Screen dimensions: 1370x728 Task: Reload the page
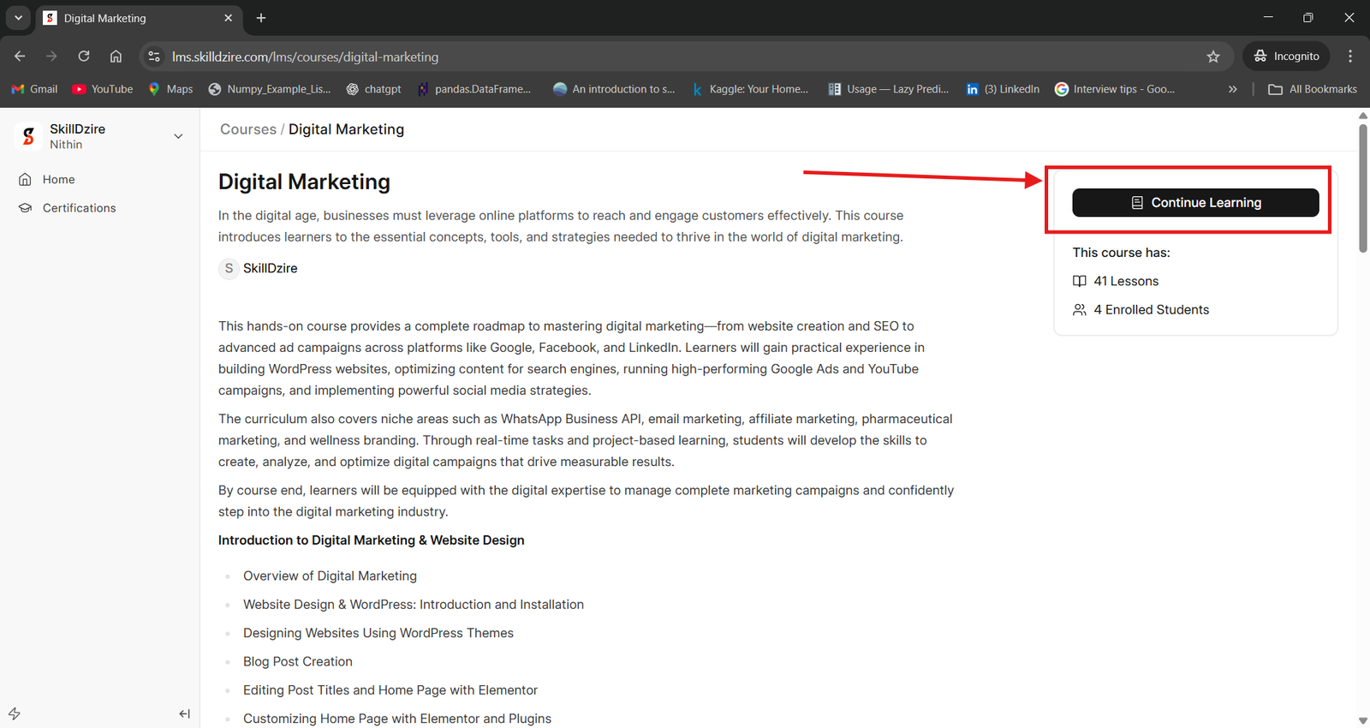[84, 57]
